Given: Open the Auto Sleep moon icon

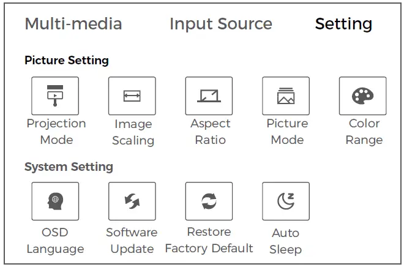Looking at the screenshot, I should [x=286, y=201].
